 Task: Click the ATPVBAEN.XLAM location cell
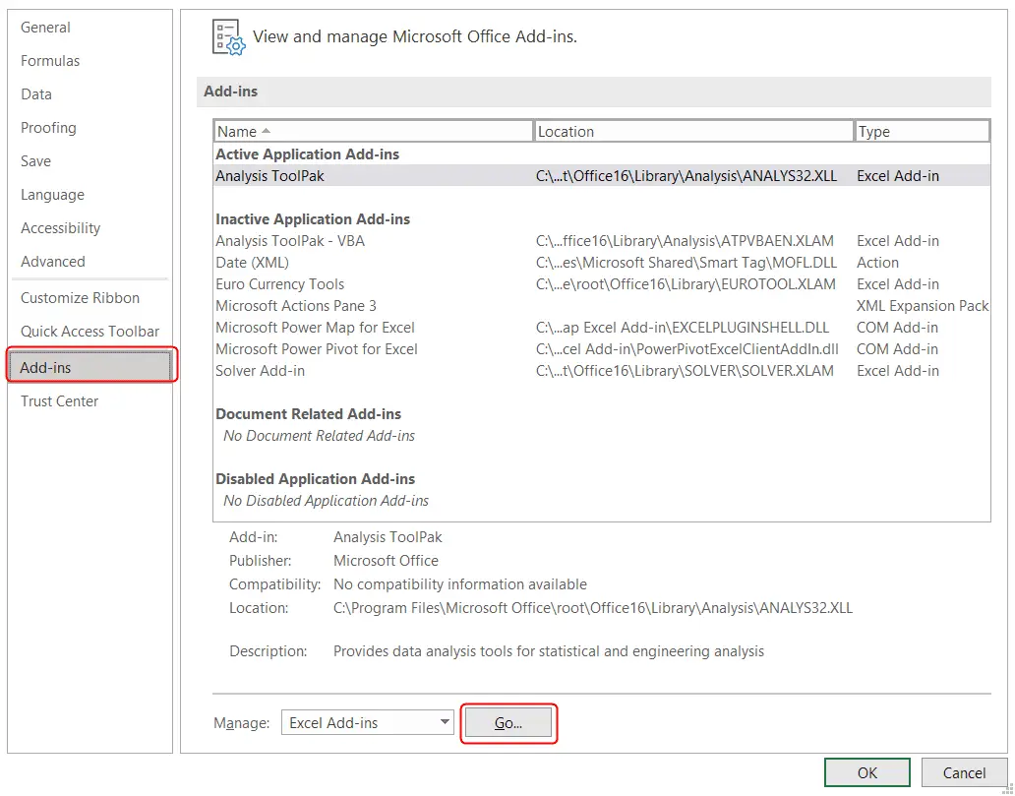click(x=685, y=241)
